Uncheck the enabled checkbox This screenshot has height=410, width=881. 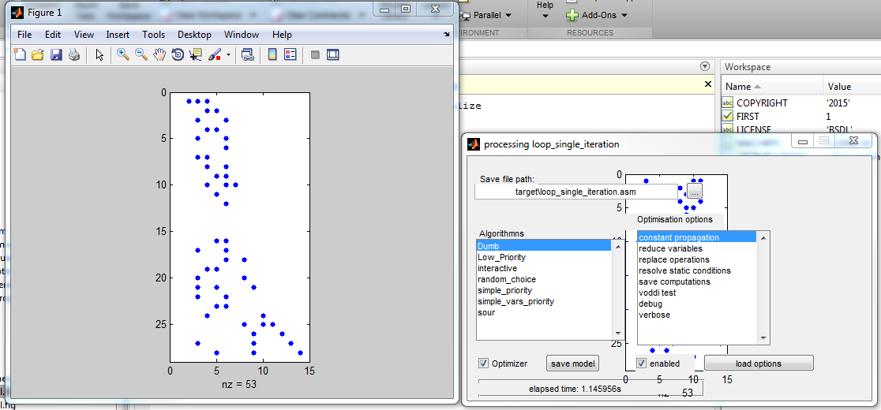coord(641,363)
